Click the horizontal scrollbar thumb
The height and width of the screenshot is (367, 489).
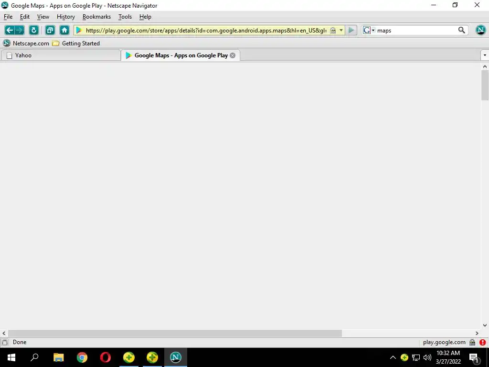tap(175, 333)
